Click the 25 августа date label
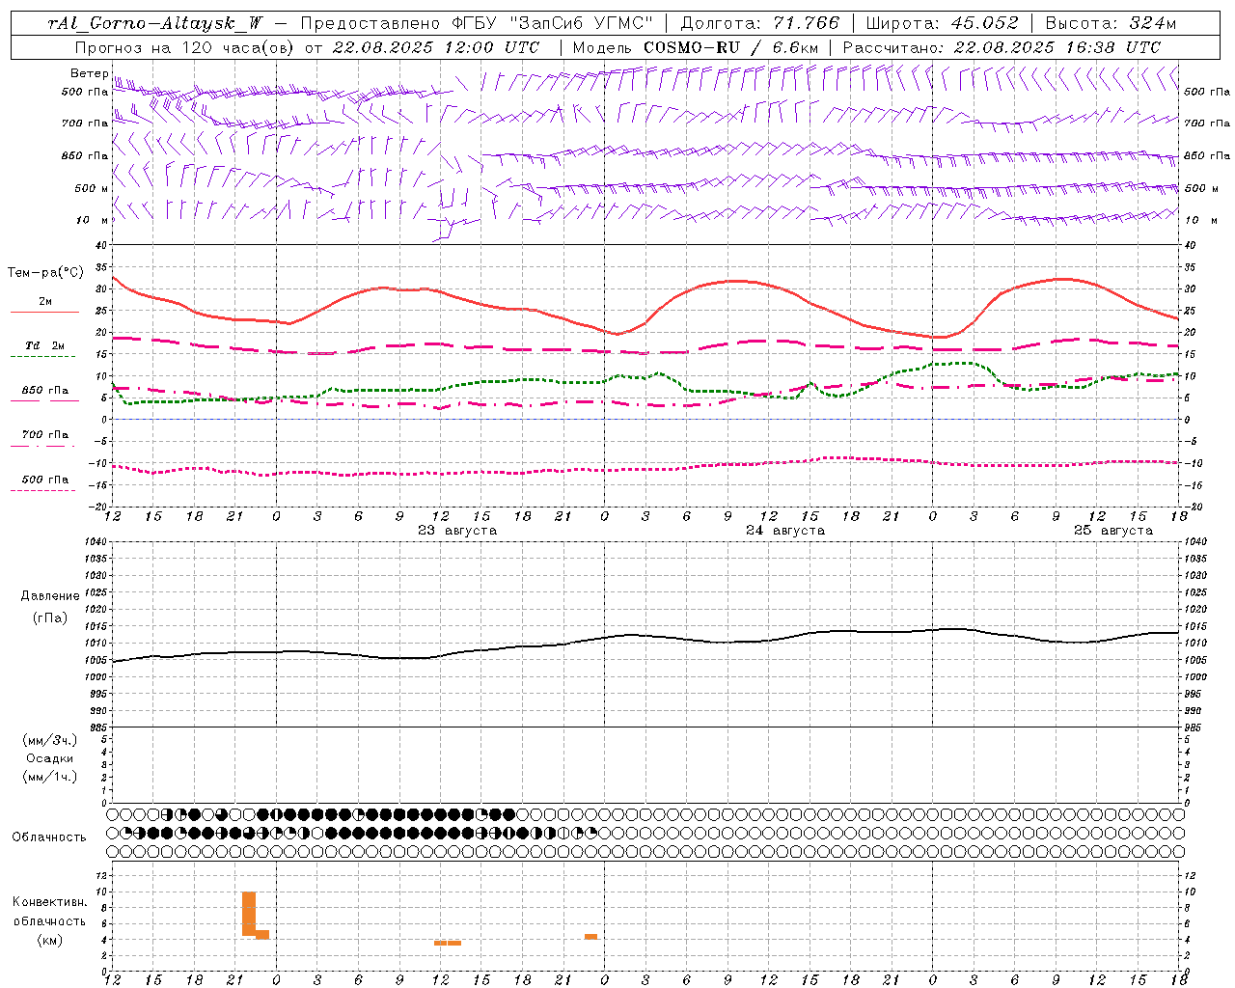 1113,531
